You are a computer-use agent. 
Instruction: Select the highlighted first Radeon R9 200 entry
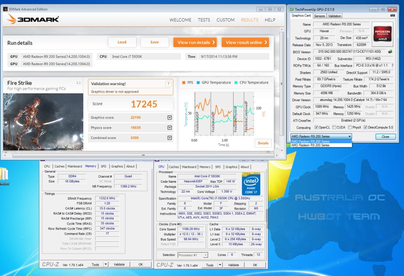[321, 141]
